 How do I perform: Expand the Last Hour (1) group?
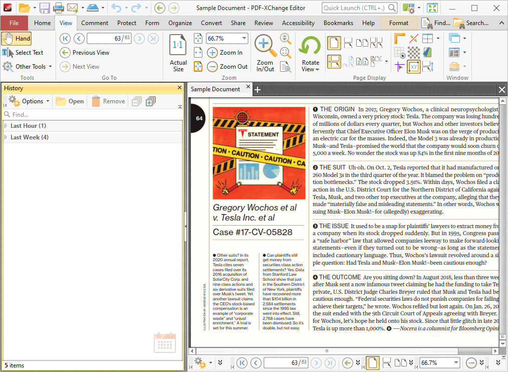[6, 125]
